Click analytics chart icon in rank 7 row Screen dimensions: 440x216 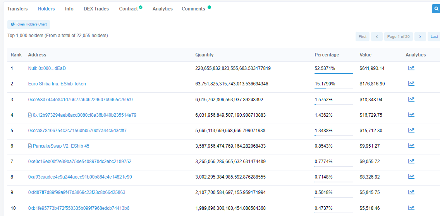(411, 161)
